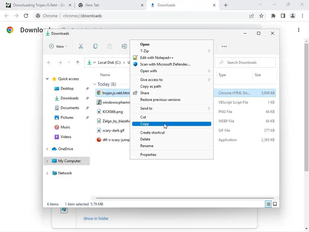
Task: Open the Downloads page more actions menu
Action: (299, 30)
